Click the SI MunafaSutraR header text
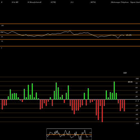Image resolution: width=140 pixels, height=140 pixels. coord(34,2)
